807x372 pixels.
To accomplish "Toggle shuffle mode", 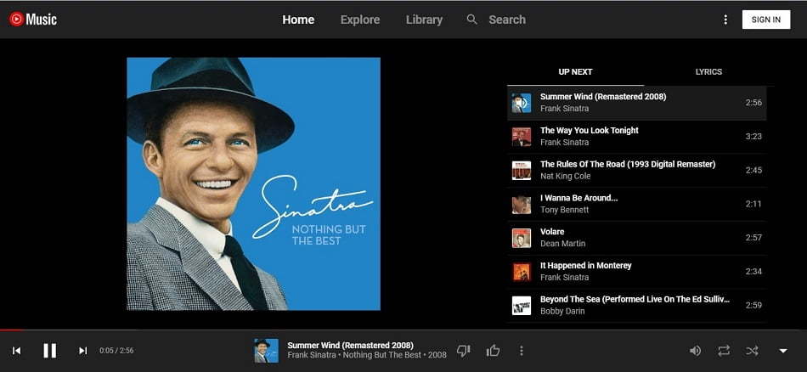I will (x=752, y=351).
